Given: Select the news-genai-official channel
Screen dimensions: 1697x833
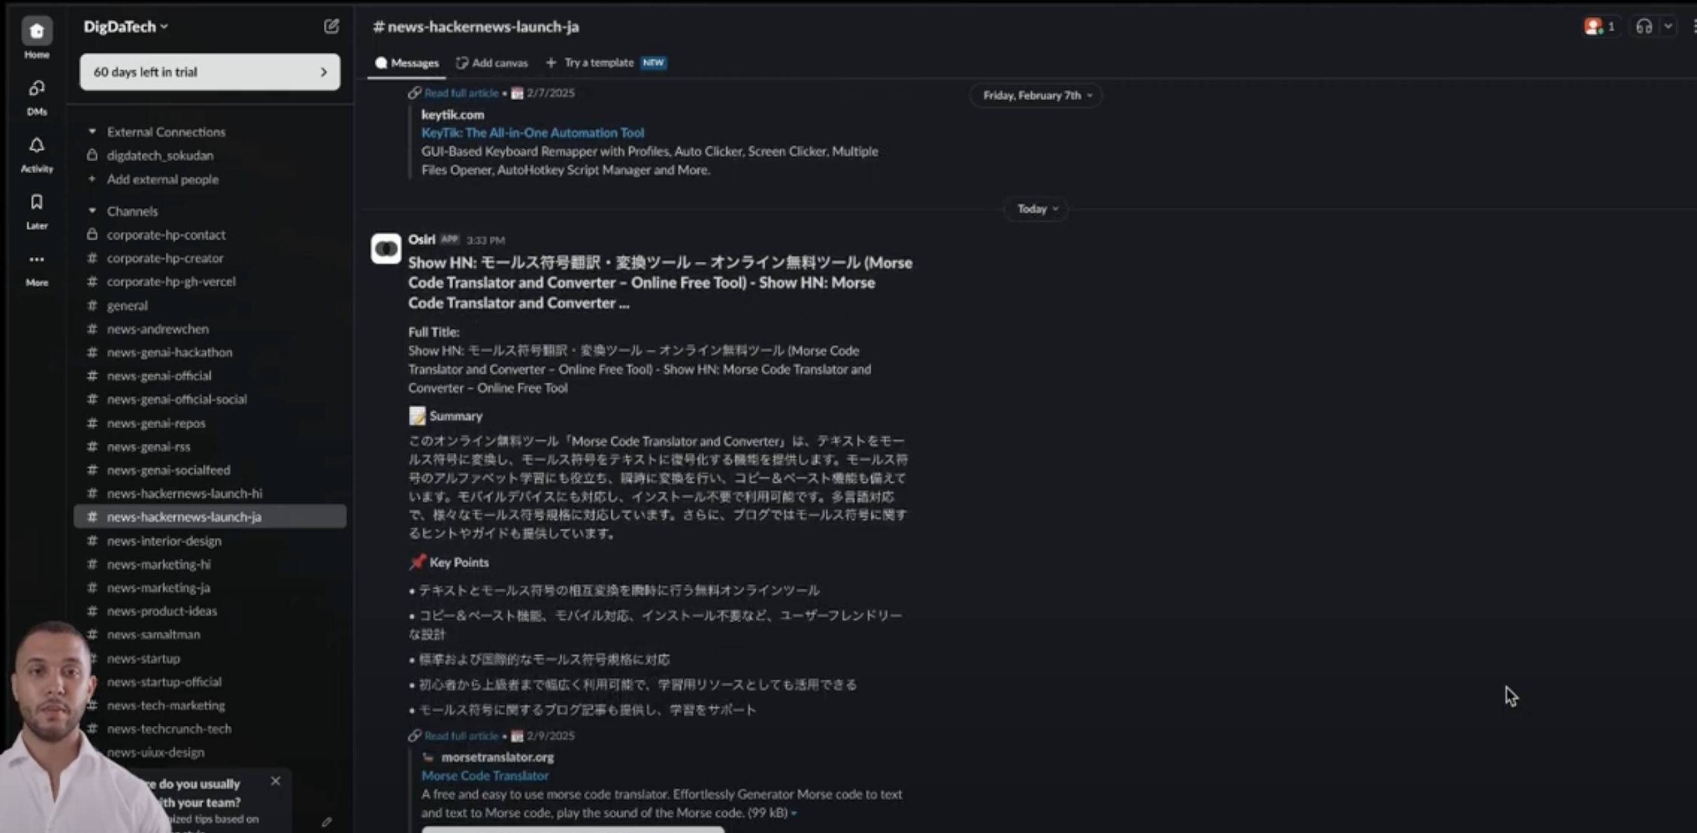Looking at the screenshot, I should click(x=159, y=376).
